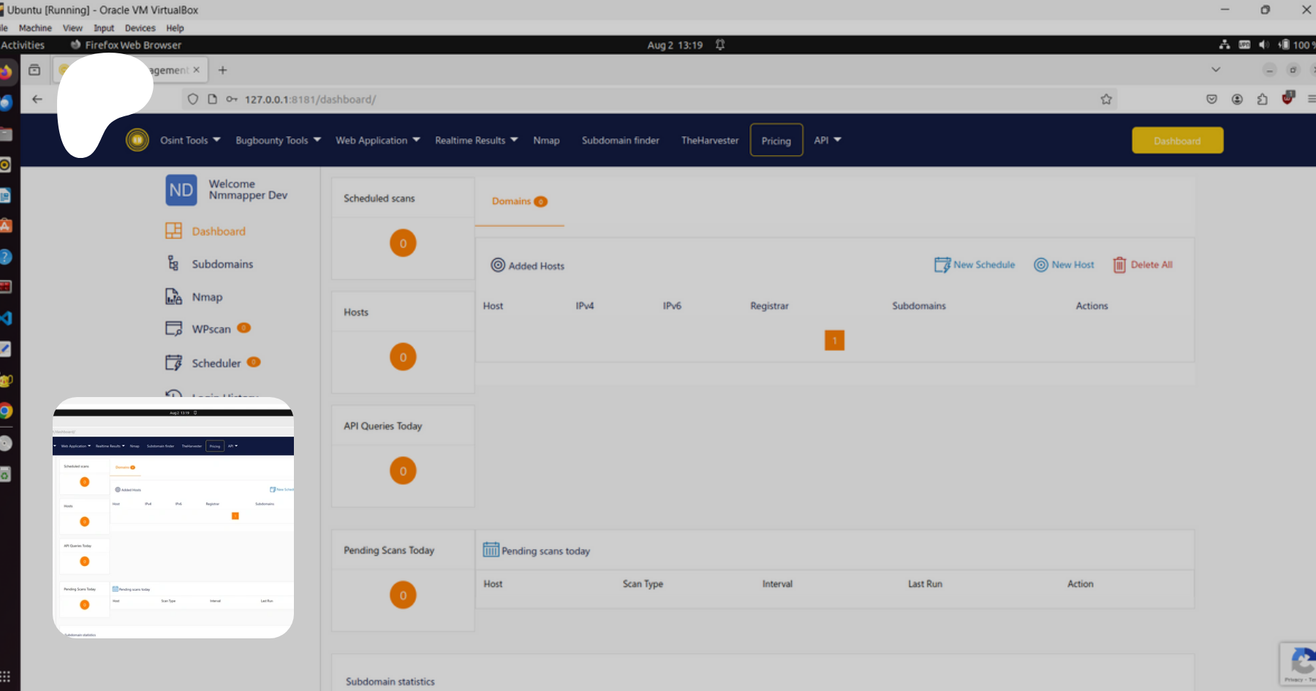Open the Scheduler sidebar icon

pos(173,363)
